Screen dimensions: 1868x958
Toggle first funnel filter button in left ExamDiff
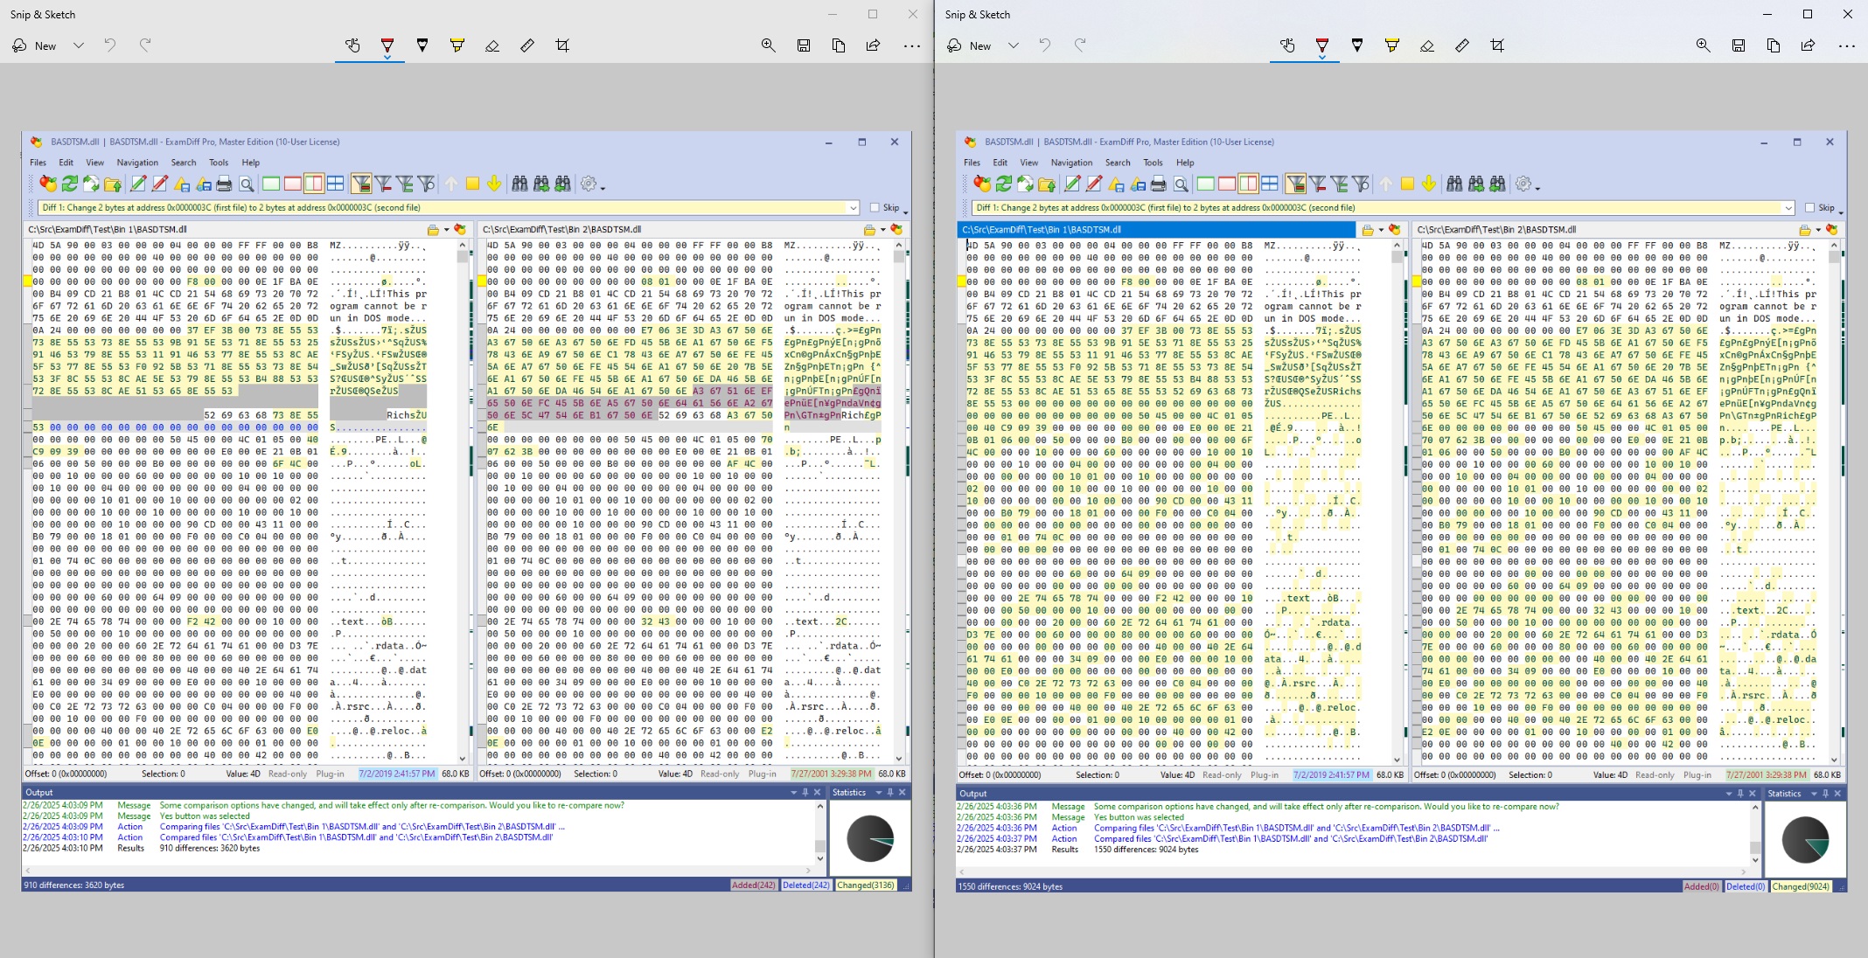[361, 184]
